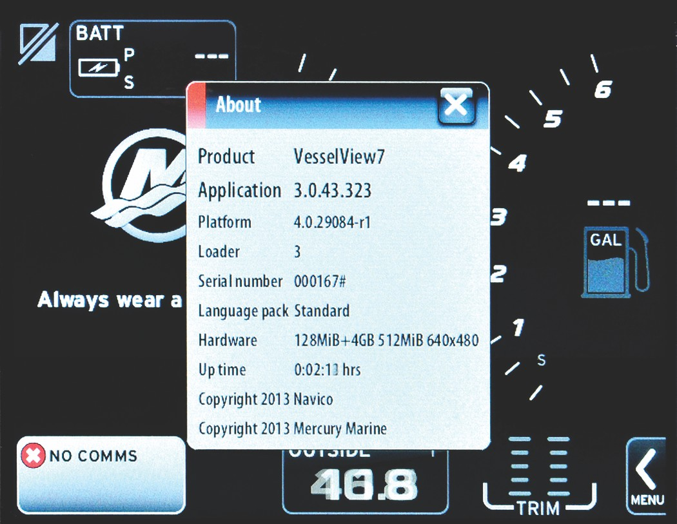Tap the NO COMMS alert box

click(x=101, y=475)
